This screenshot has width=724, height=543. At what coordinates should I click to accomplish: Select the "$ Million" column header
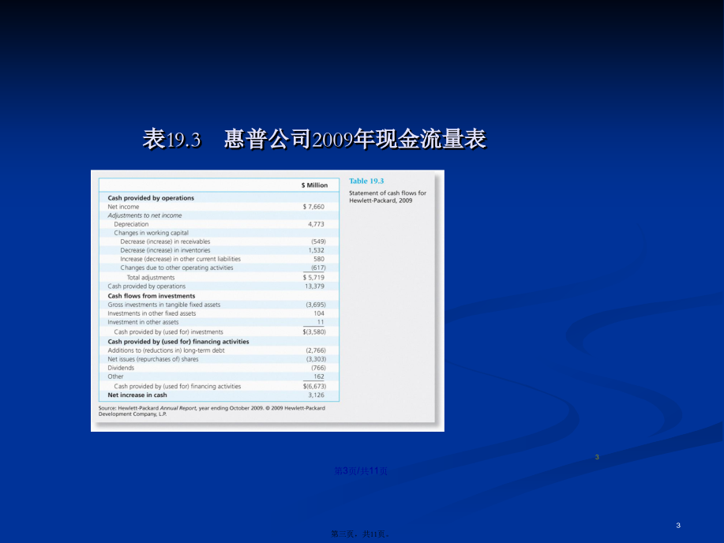pos(314,185)
